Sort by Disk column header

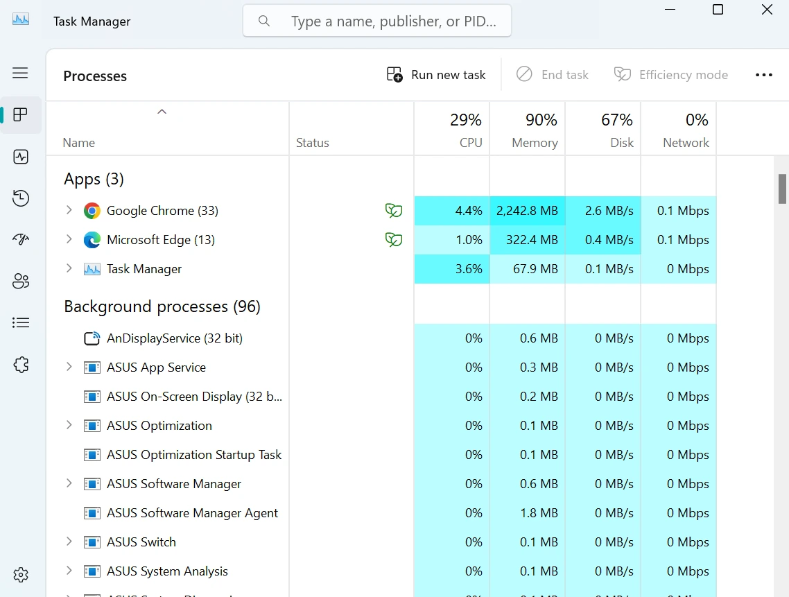coord(602,129)
